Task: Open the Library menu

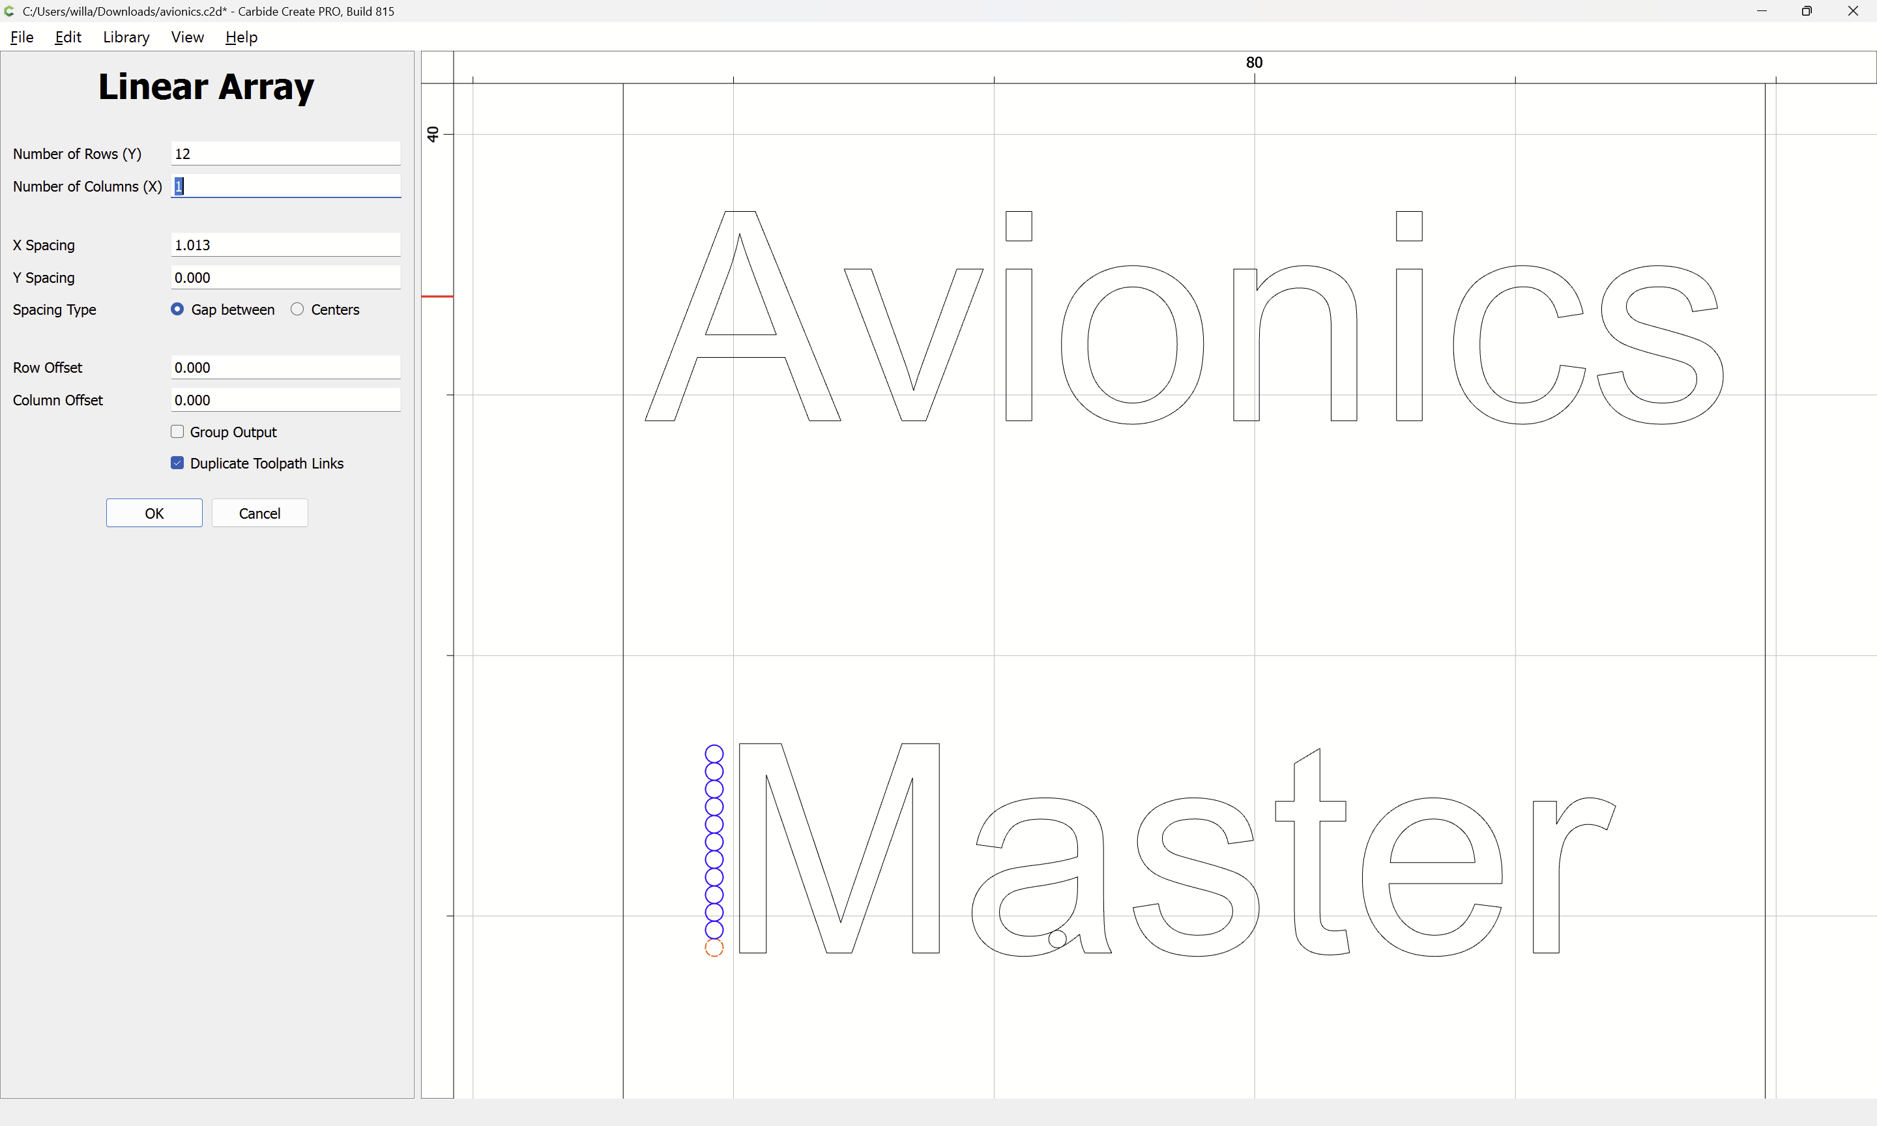Action: pos(126,37)
